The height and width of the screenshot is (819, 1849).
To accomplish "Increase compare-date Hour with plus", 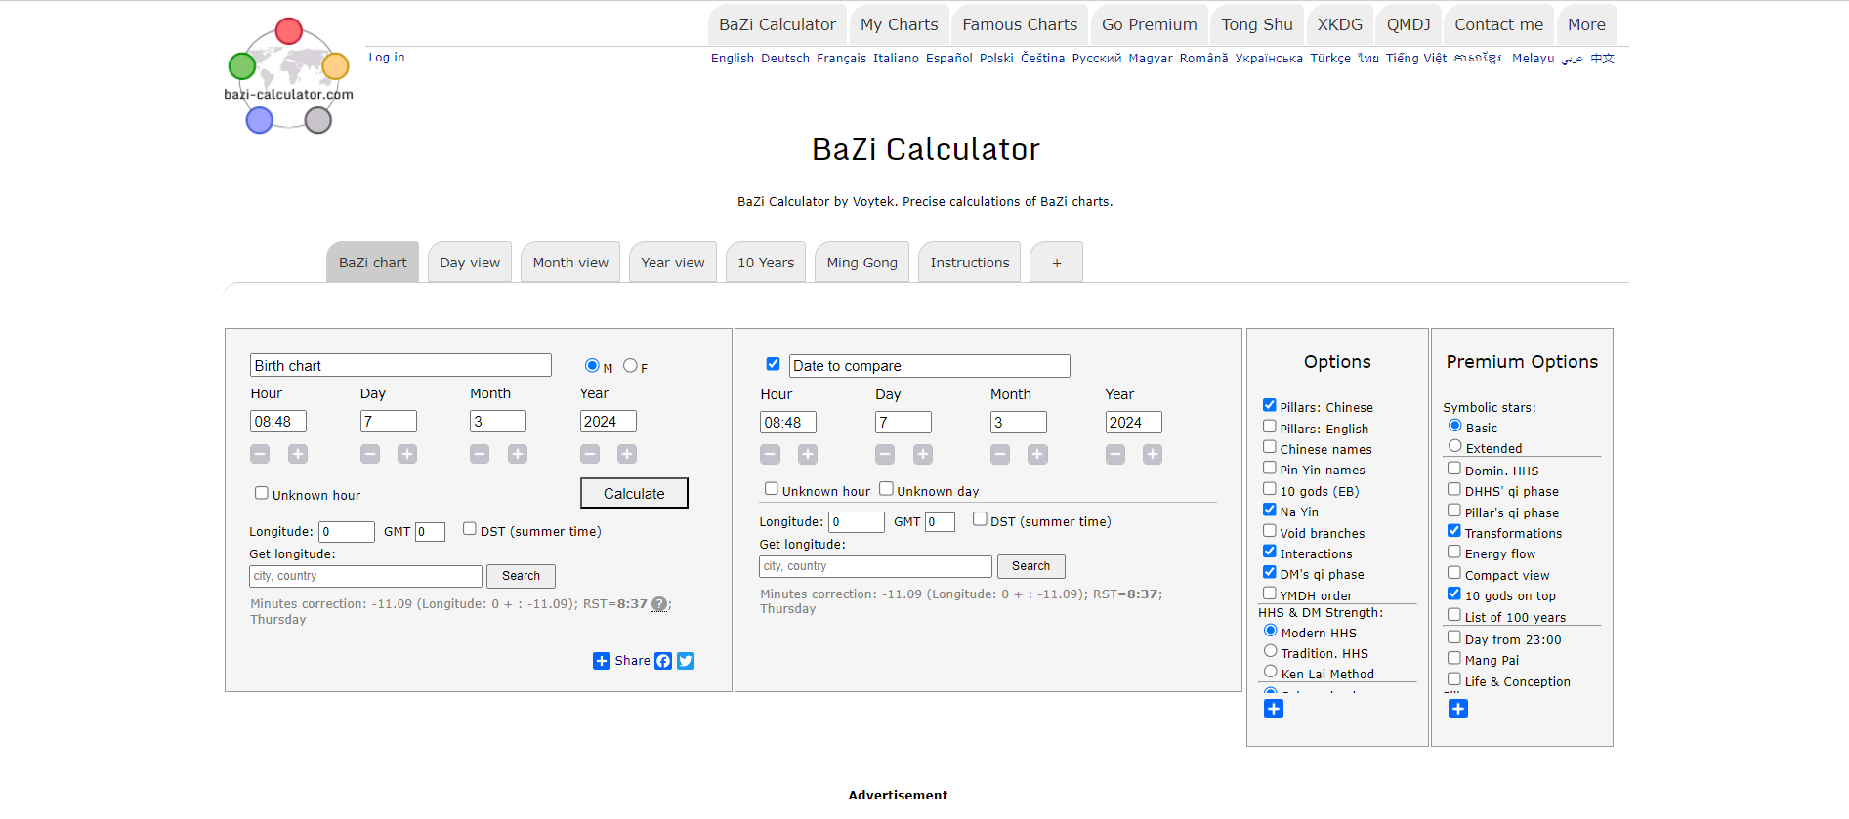I will (808, 454).
